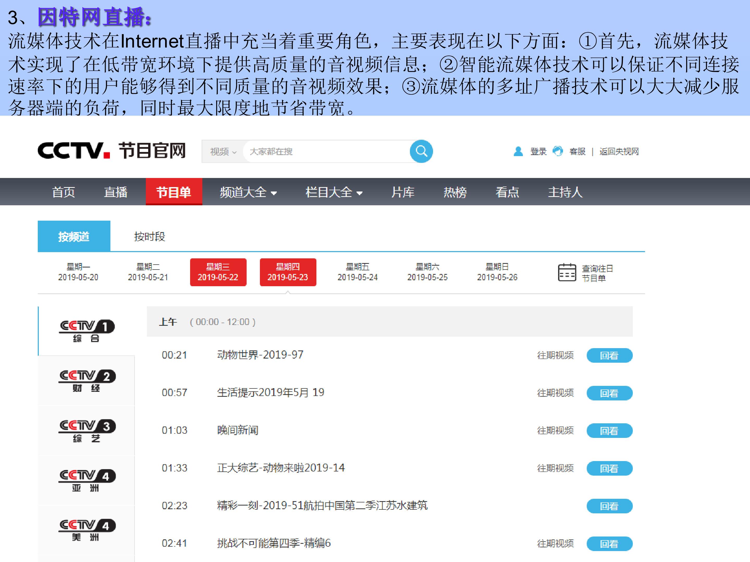Switch to the 按频道 tab

(x=74, y=236)
